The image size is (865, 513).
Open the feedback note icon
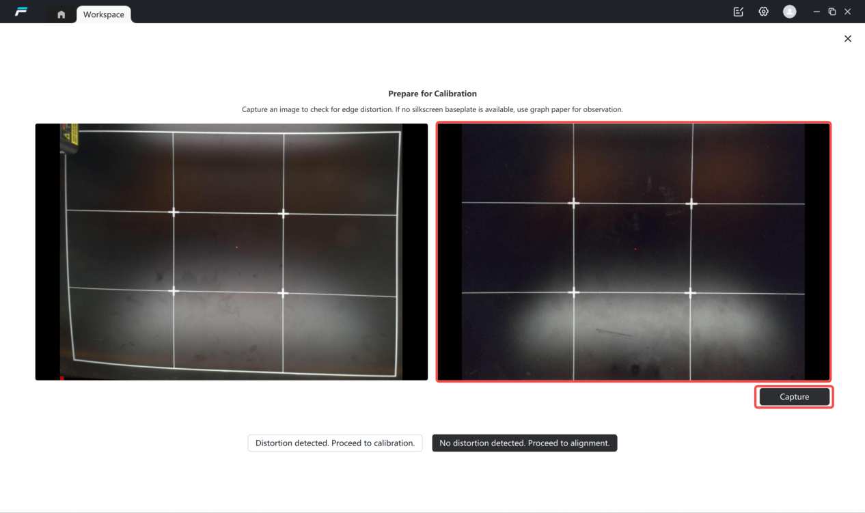(x=738, y=12)
